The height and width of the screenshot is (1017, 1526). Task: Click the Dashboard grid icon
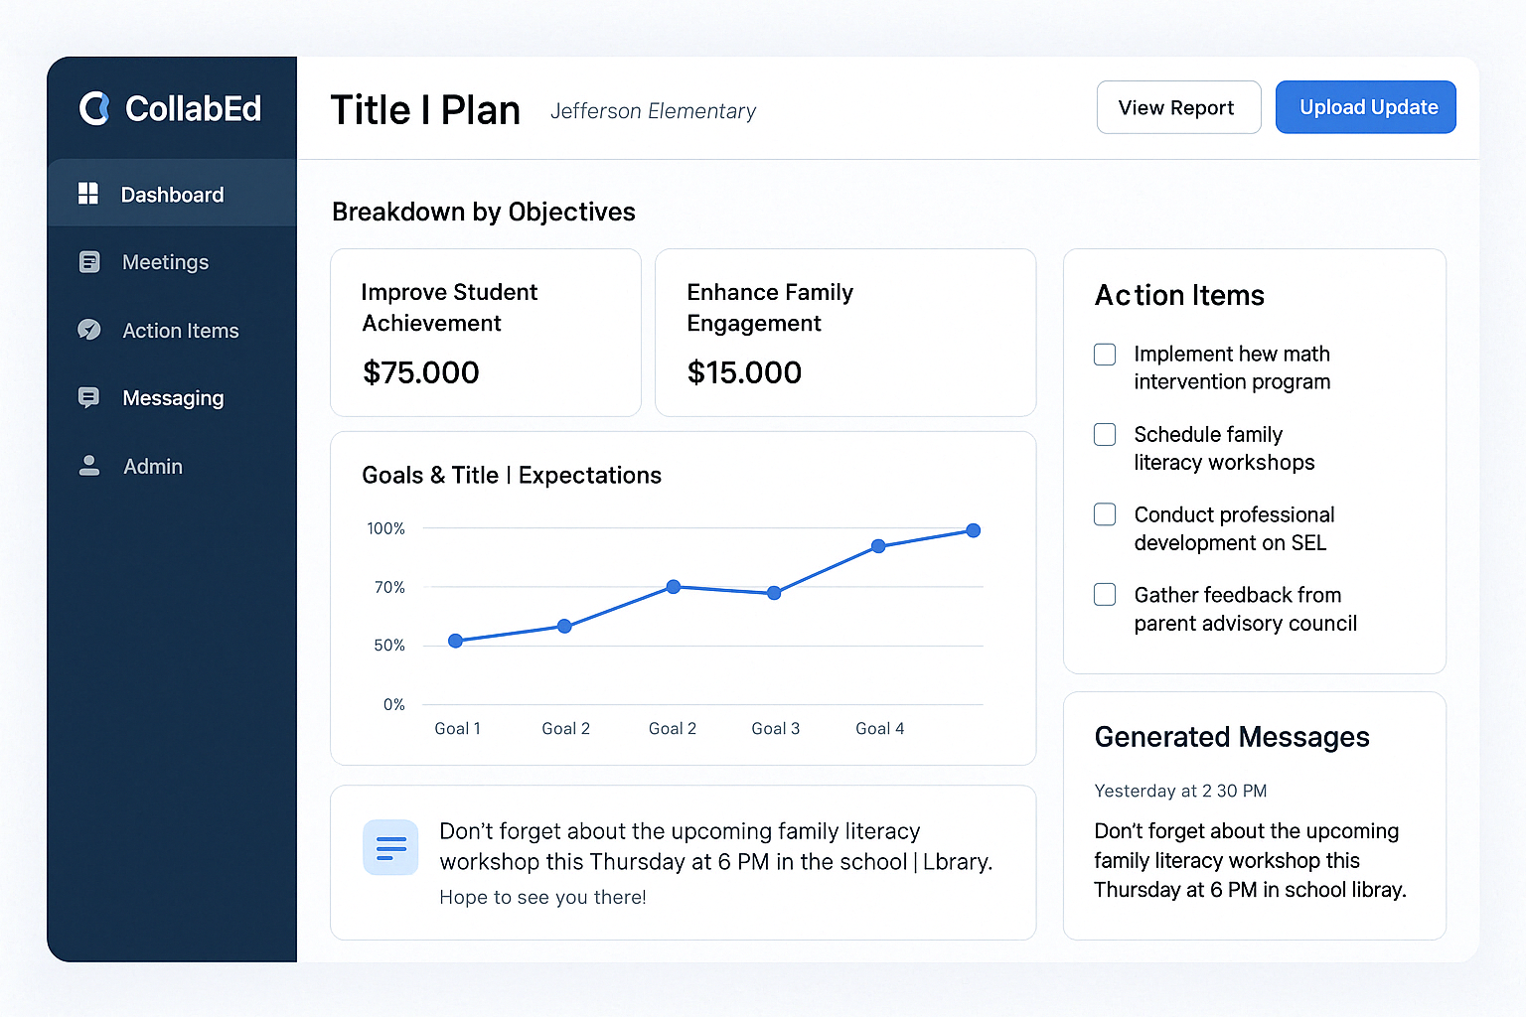coord(88,194)
